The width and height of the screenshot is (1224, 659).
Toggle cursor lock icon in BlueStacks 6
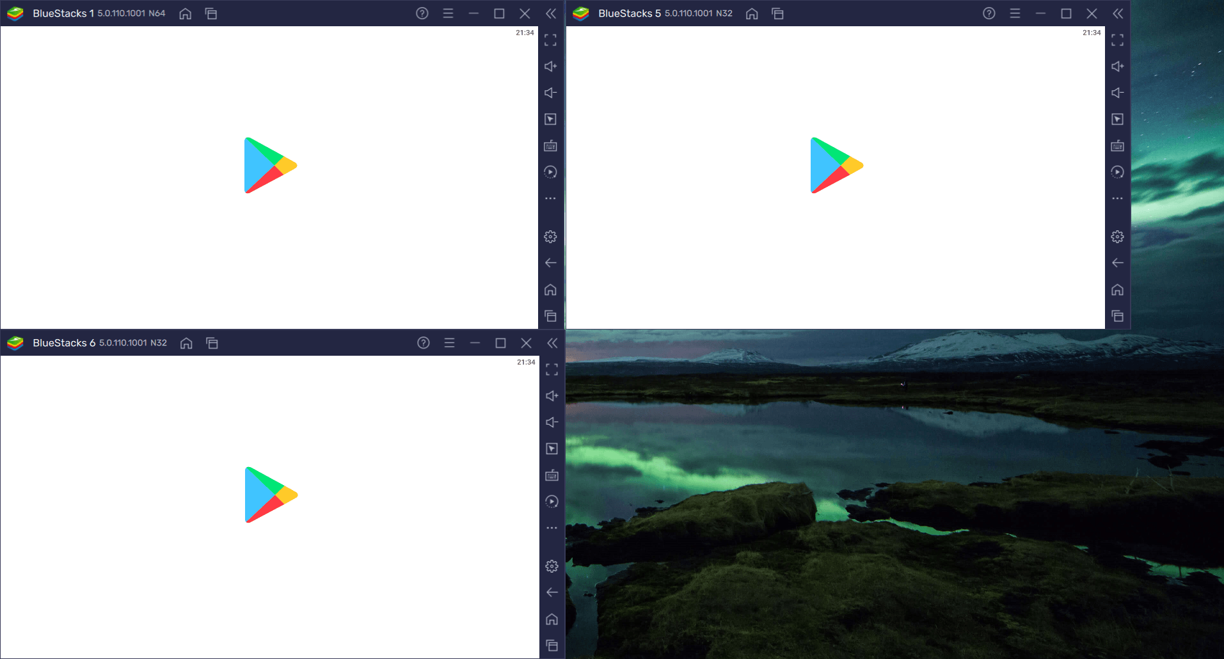tap(552, 449)
